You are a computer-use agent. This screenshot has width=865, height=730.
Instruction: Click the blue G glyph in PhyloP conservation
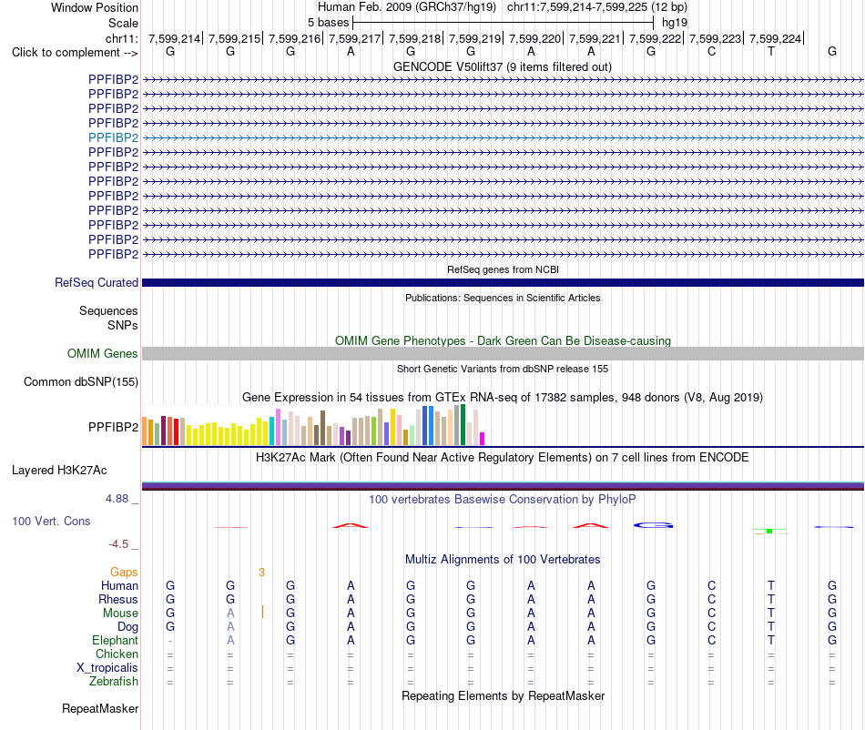click(x=653, y=525)
